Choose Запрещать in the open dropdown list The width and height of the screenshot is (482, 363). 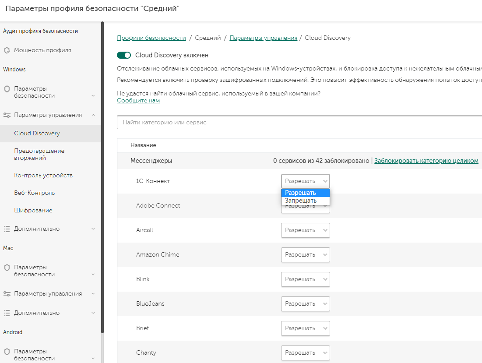[301, 201]
